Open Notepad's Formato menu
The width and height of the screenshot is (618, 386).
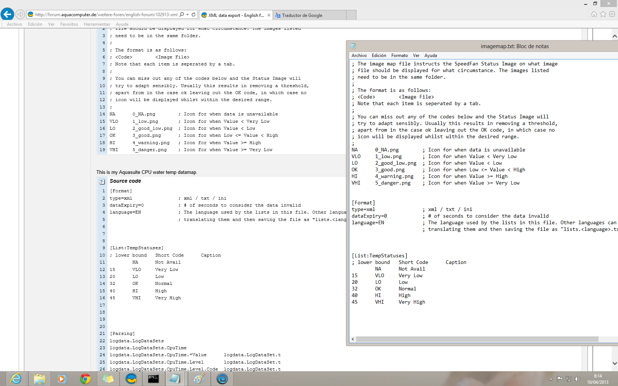[x=399, y=56]
